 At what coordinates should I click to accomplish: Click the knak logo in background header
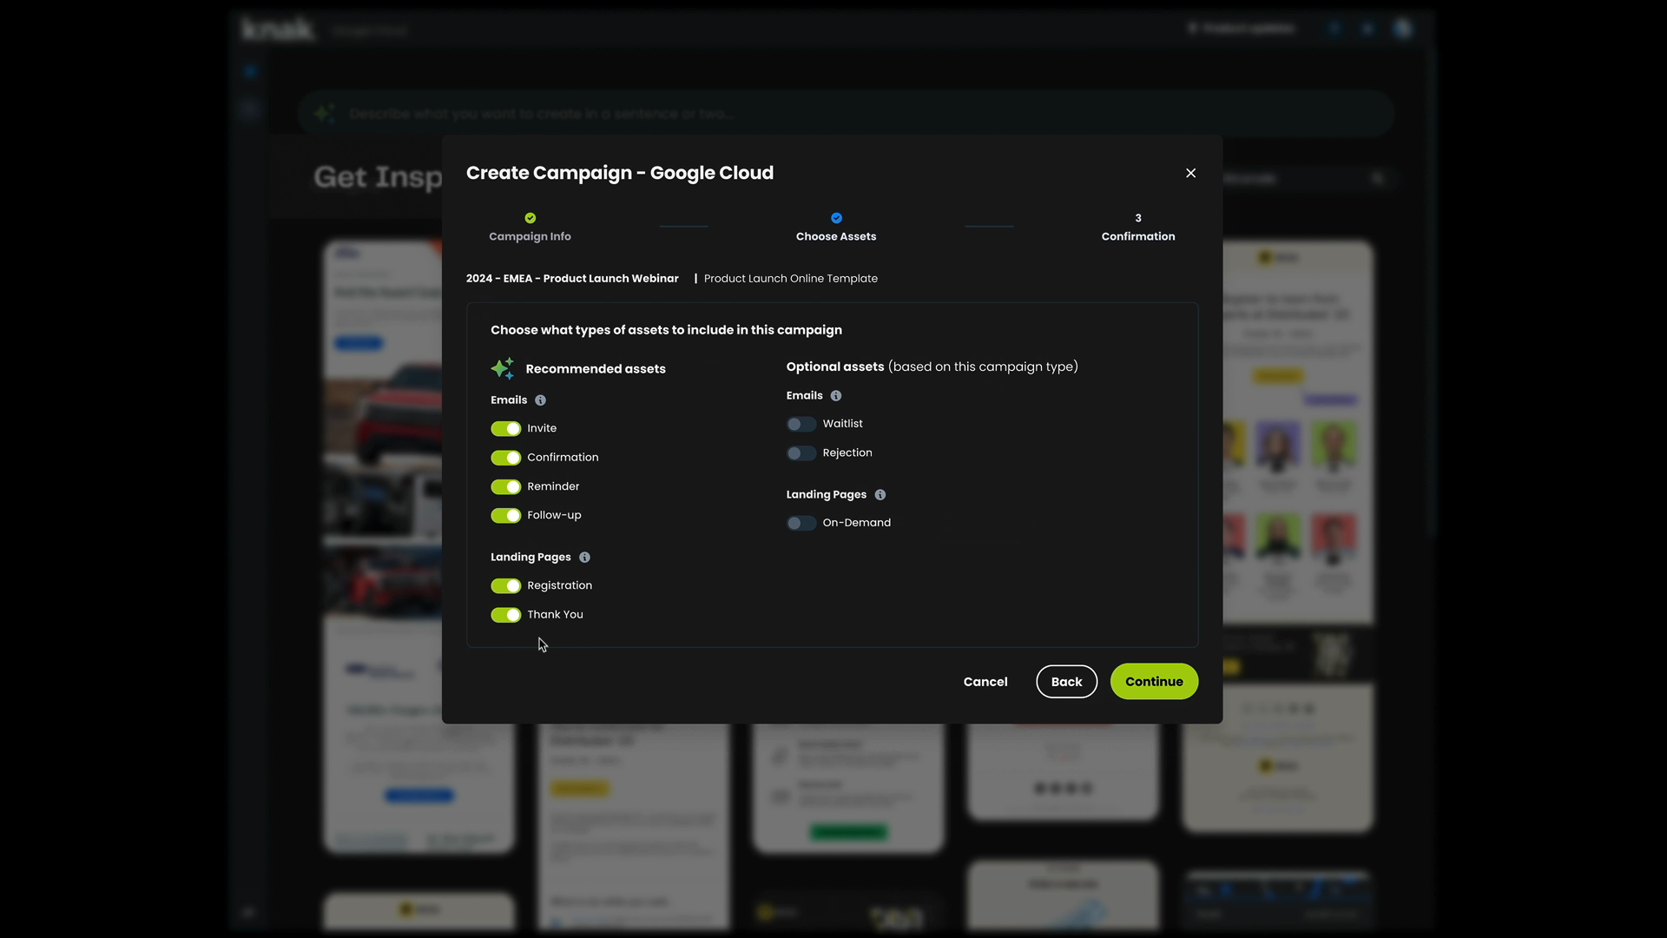[x=277, y=30]
